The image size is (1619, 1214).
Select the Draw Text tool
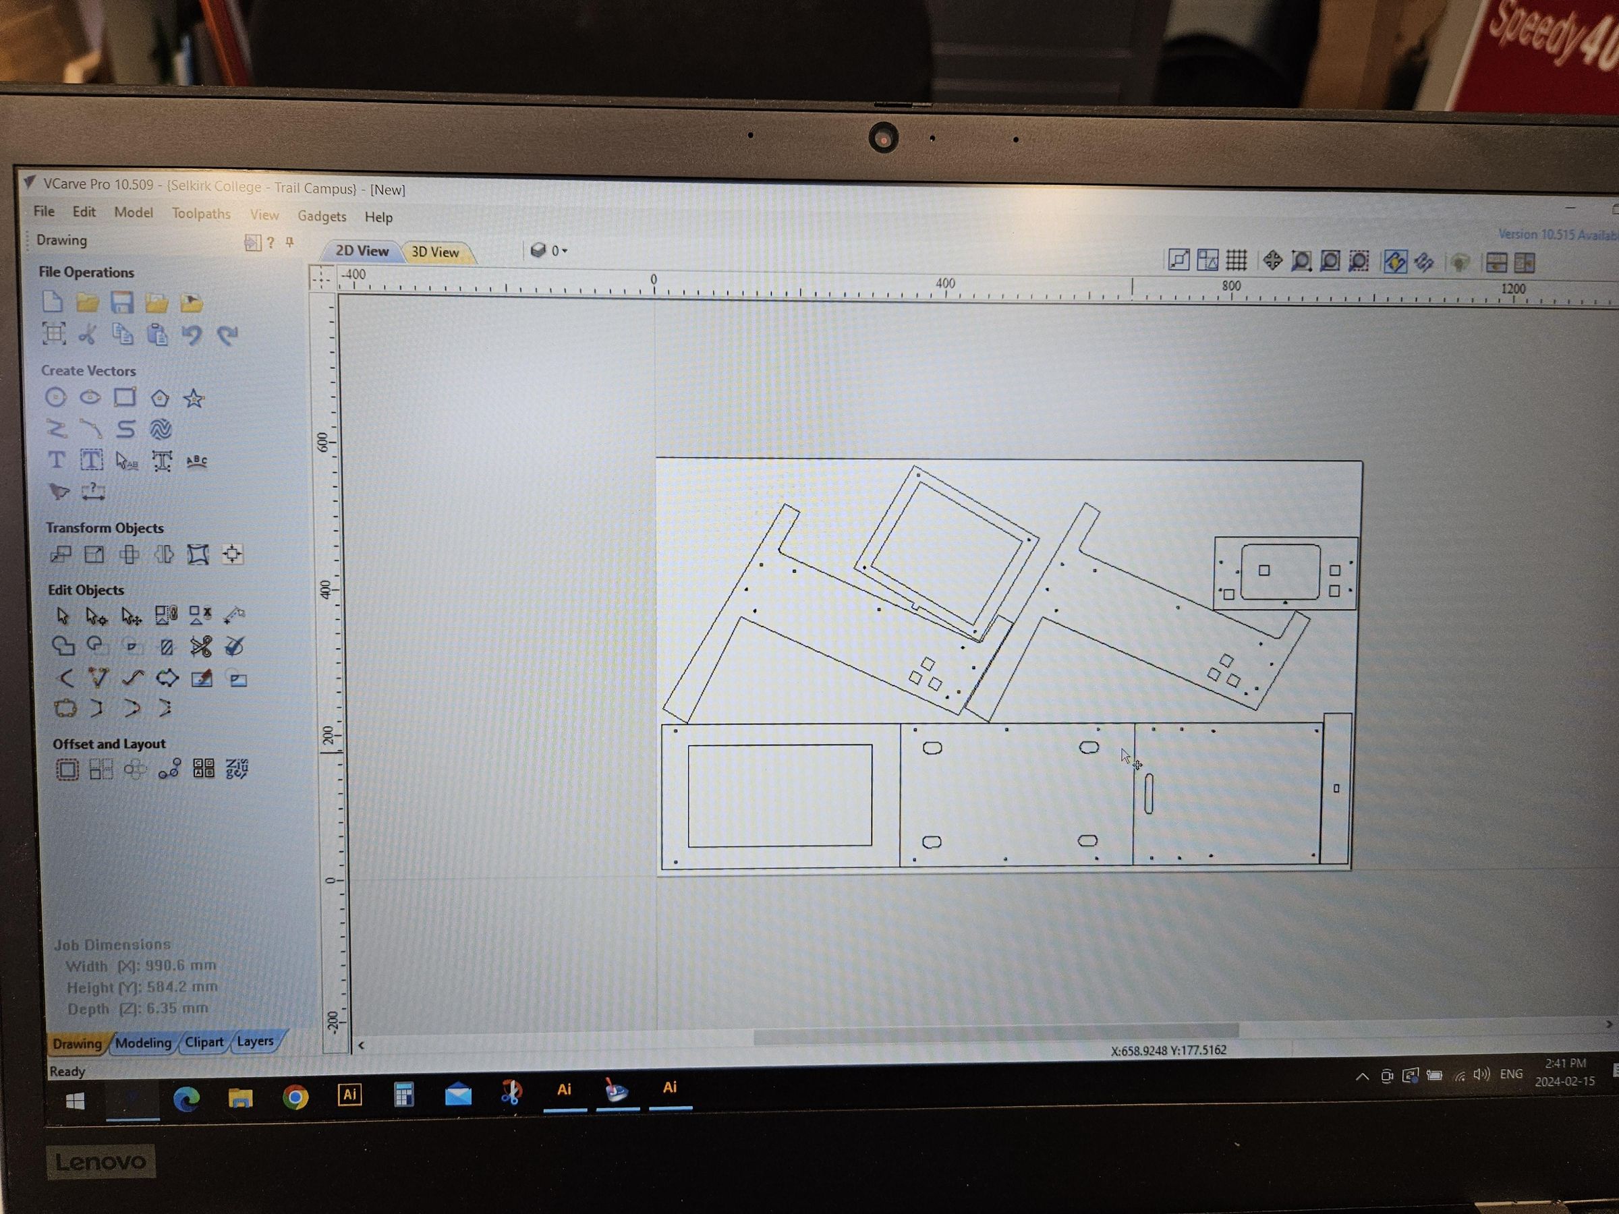pyautogui.click(x=57, y=460)
